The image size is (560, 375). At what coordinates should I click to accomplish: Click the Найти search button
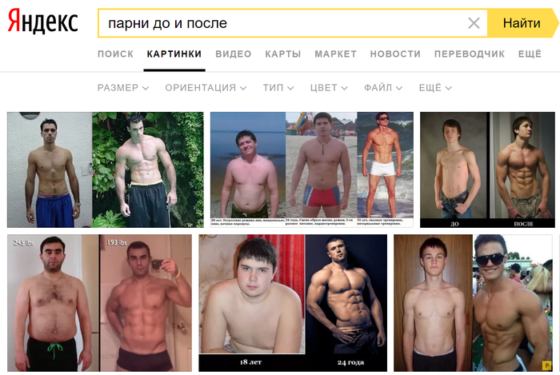pos(522,23)
